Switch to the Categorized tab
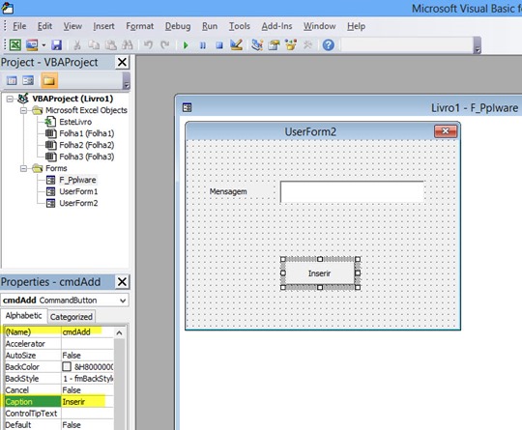Screen dimensions: 522x430 point(72,317)
